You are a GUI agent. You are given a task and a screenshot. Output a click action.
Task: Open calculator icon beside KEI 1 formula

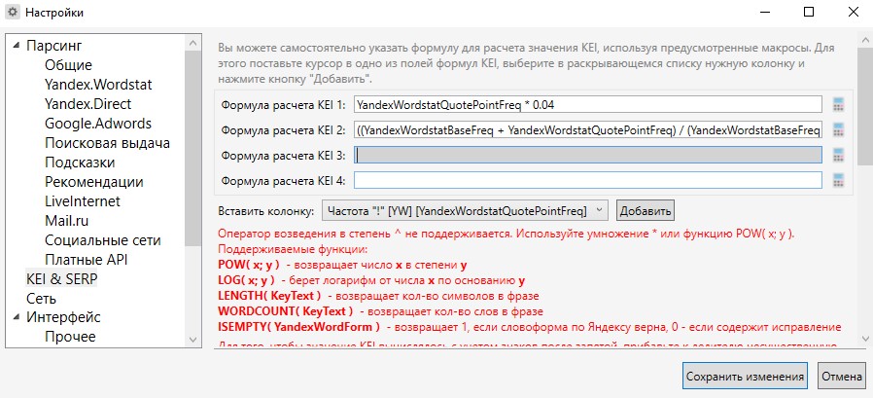[838, 104]
